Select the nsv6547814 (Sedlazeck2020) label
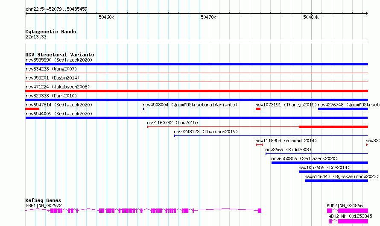This screenshot has width=380, height=226. click(x=59, y=105)
